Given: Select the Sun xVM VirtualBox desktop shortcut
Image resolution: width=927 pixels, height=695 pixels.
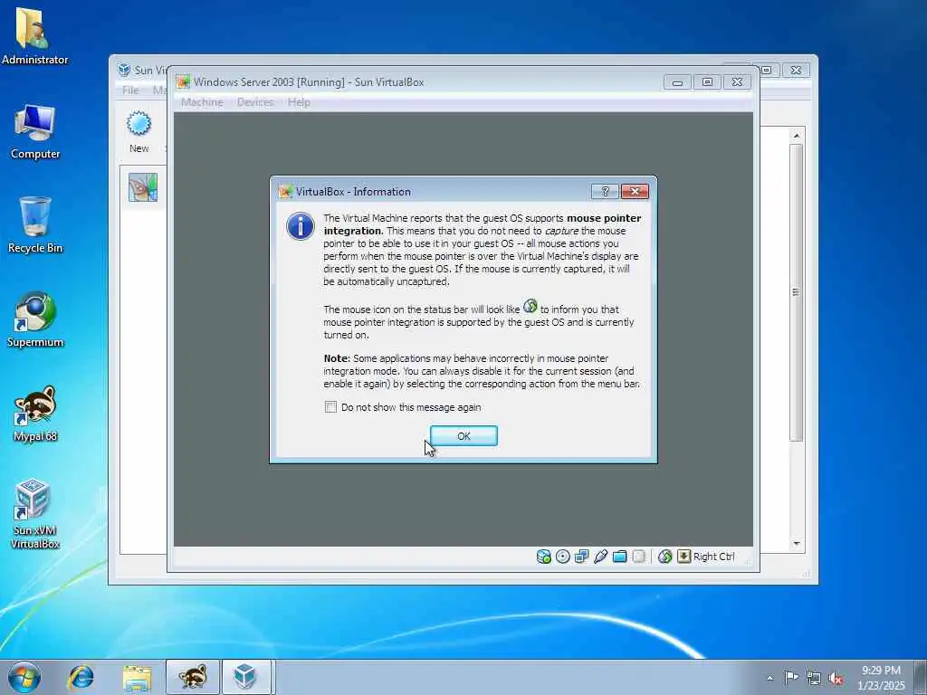Looking at the screenshot, I should (35, 514).
